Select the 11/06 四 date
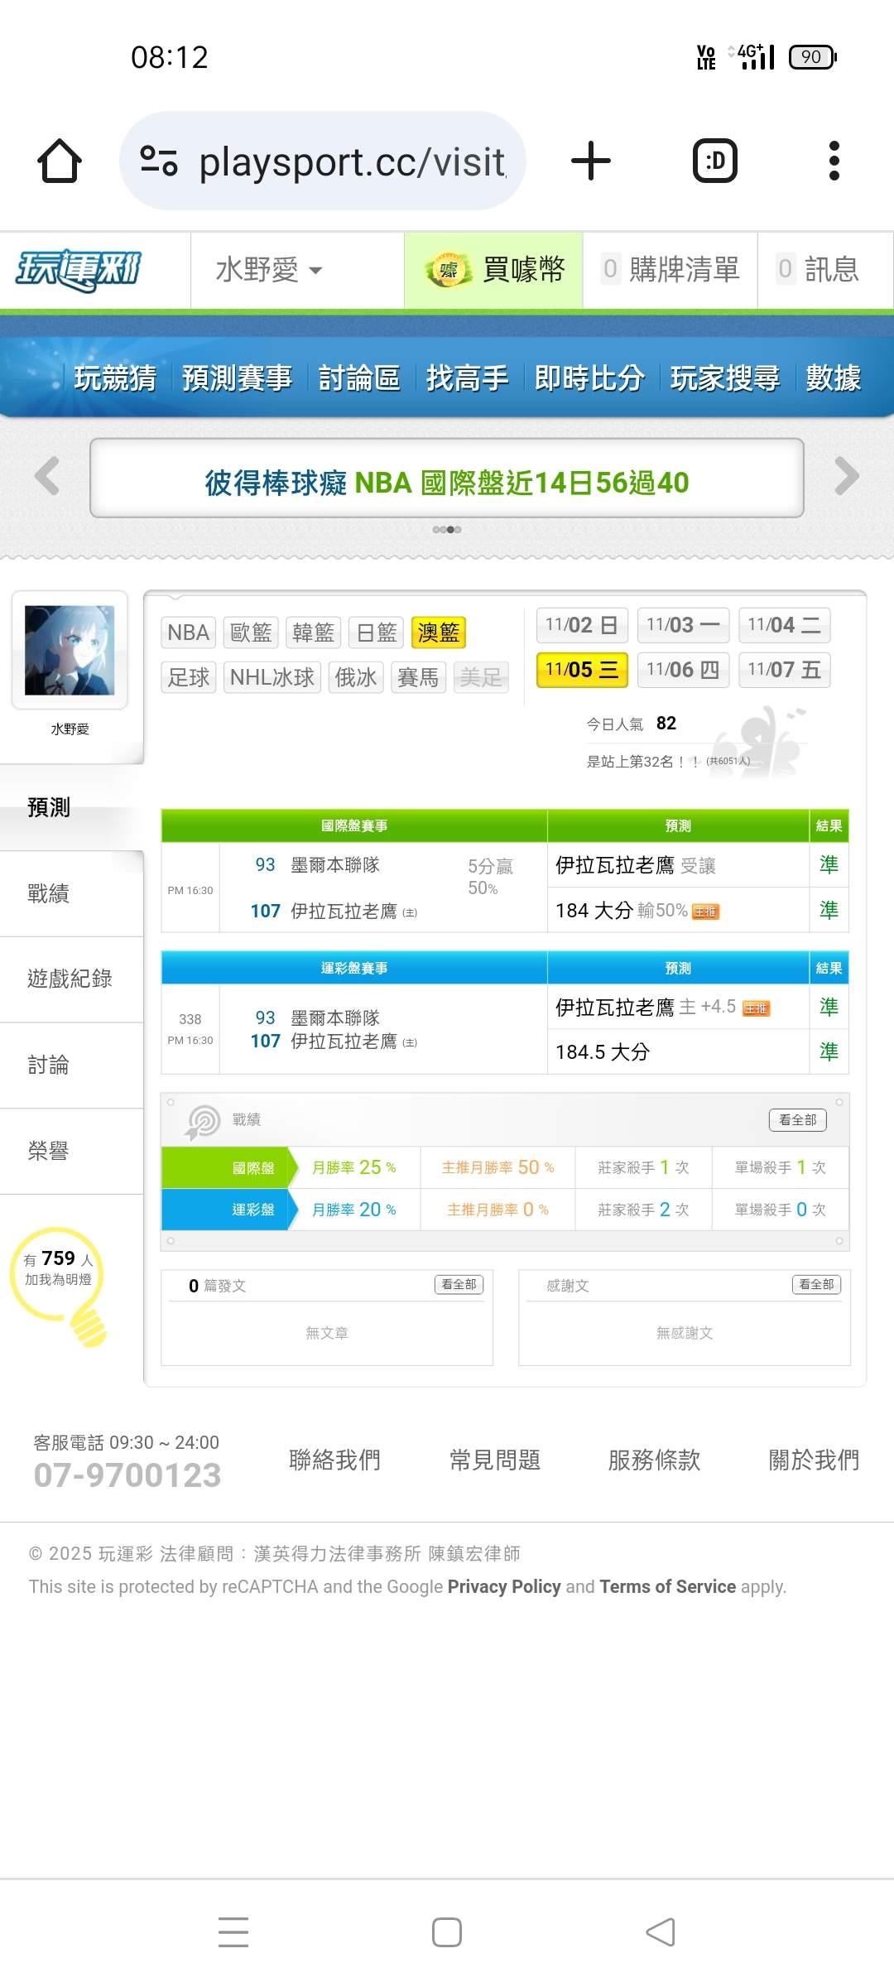 (683, 670)
